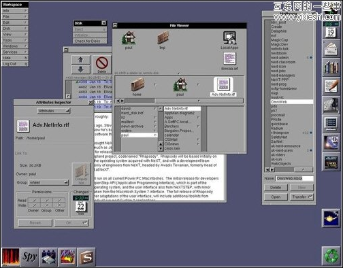This screenshot has height=268, width=343.
Task: Select hard_disk.hdf in File Viewer browser
Action: pyautogui.click(x=139, y=113)
